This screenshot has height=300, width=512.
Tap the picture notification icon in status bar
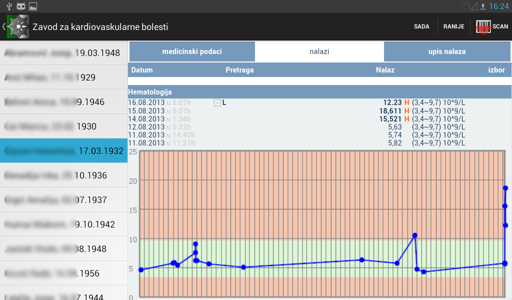click(x=33, y=6)
